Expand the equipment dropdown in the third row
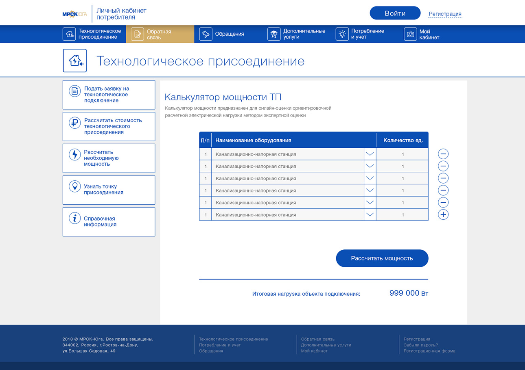 370,178
